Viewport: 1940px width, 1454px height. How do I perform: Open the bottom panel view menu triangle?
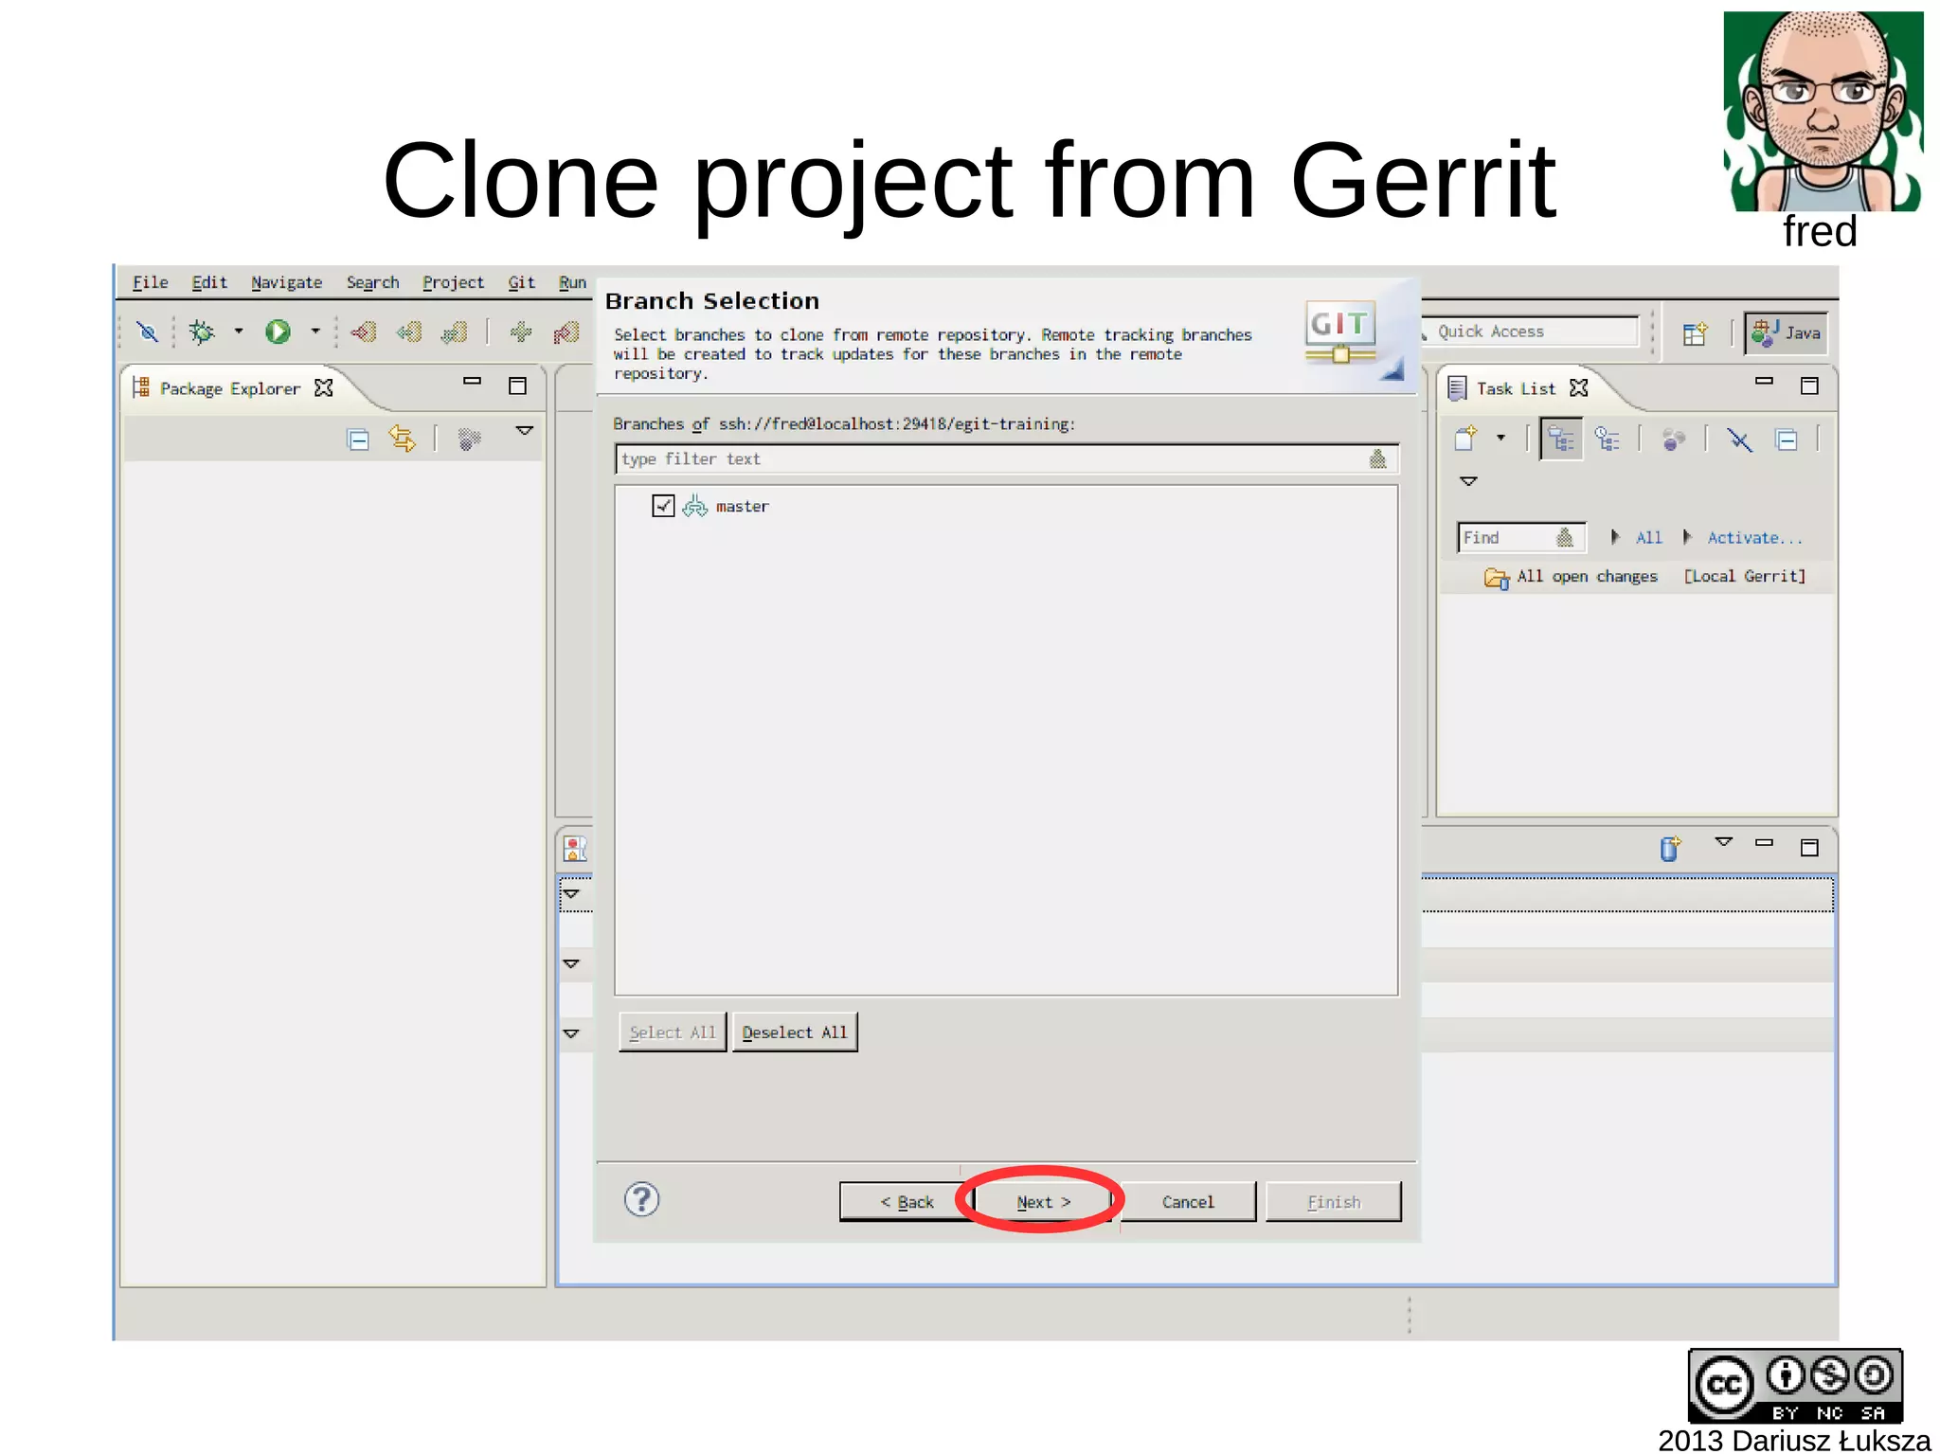(x=1723, y=841)
